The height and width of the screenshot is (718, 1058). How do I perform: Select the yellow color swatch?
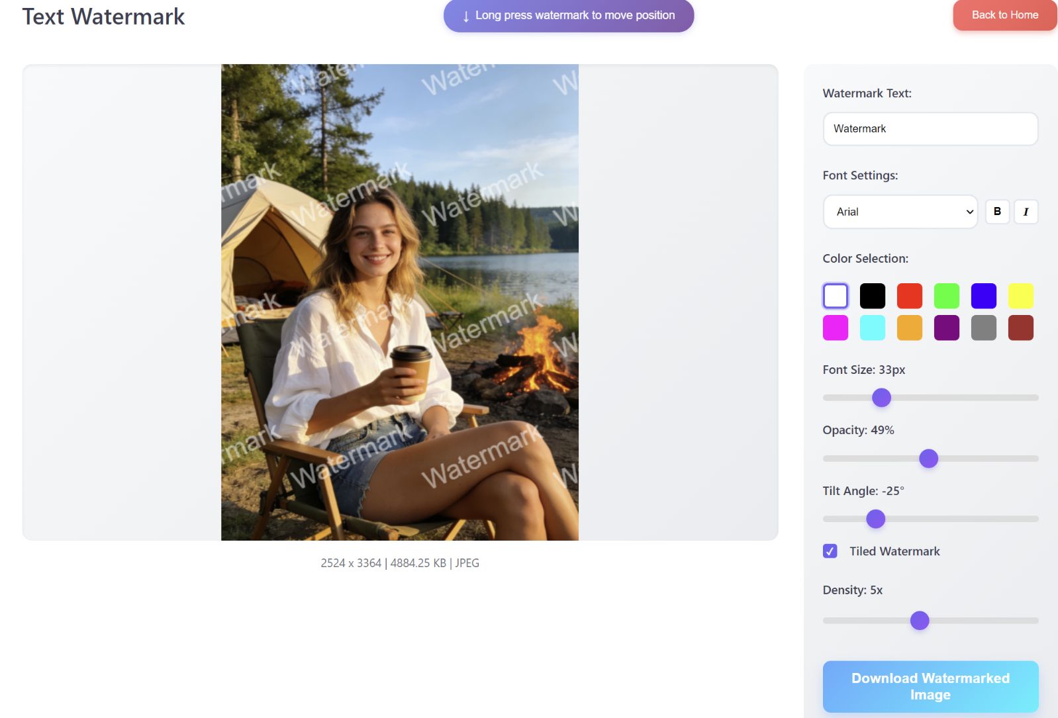click(1021, 296)
